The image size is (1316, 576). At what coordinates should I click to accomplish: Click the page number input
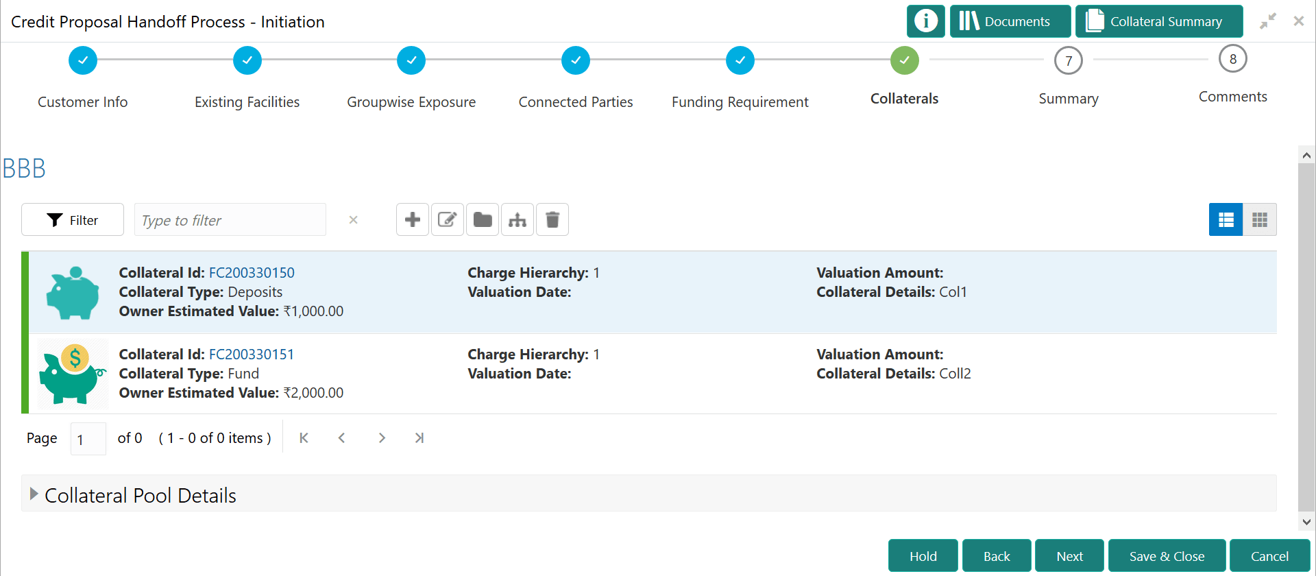pos(88,439)
